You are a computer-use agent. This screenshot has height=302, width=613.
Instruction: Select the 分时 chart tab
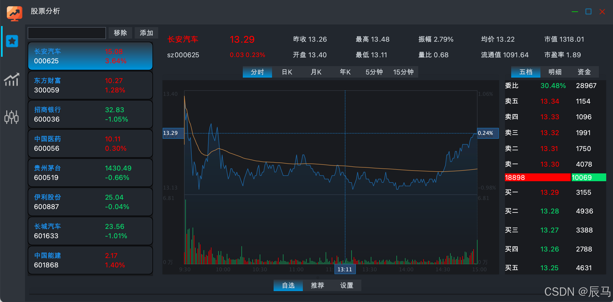[x=257, y=72]
